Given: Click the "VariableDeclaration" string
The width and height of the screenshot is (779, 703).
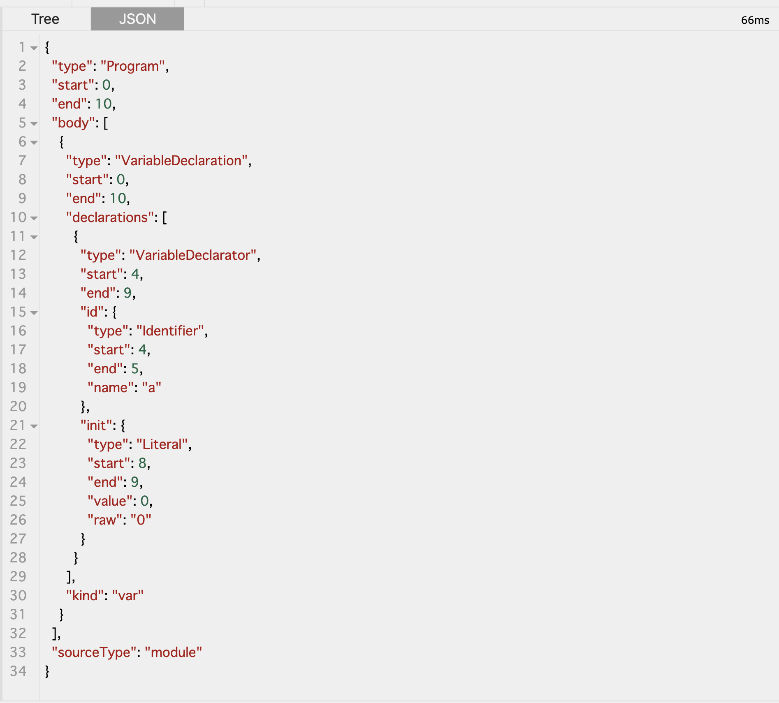Looking at the screenshot, I should [x=181, y=161].
